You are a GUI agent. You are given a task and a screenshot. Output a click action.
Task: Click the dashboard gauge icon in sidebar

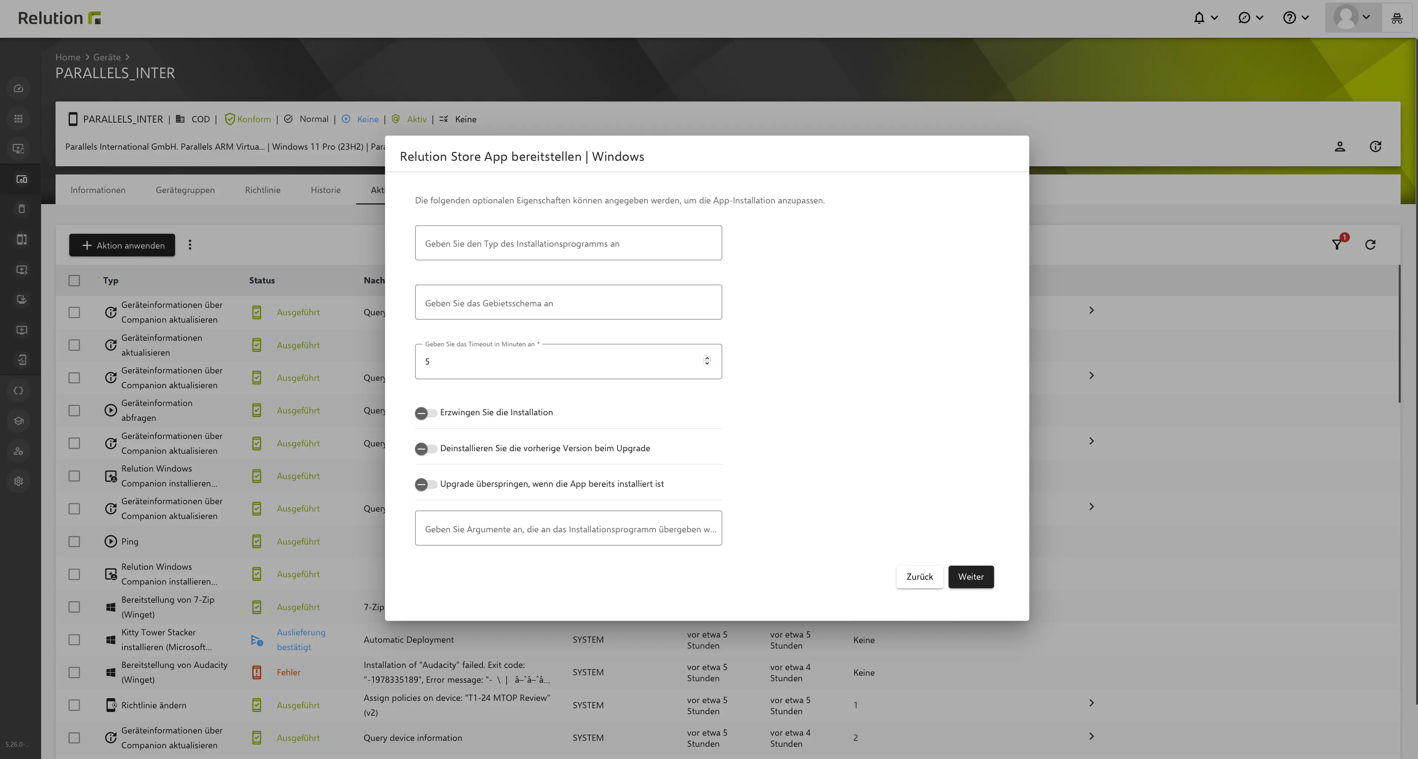point(19,88)
